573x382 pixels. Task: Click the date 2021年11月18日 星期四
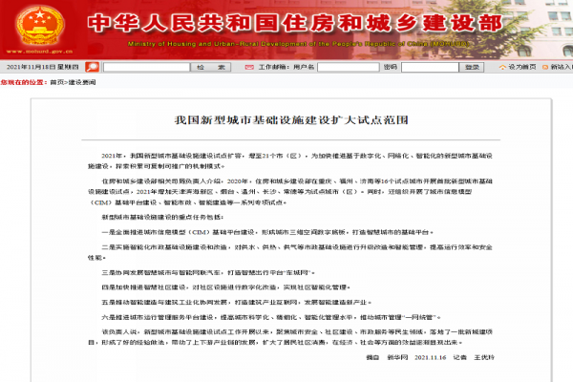tap(43, 67)
